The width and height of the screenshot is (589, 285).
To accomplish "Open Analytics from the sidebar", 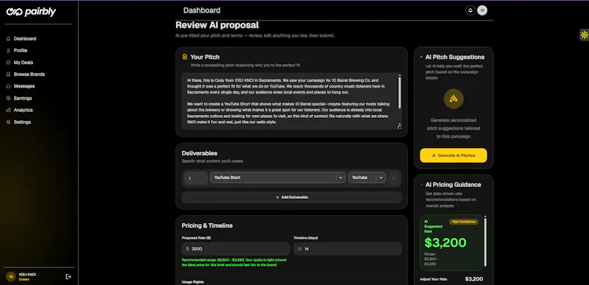I will [x=23, y=110].
